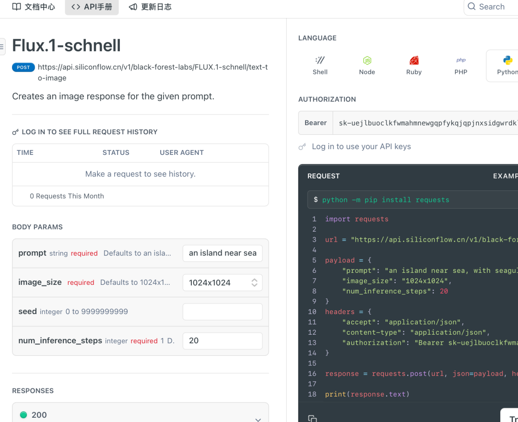518x422 pixels.
Task: Click the blue POST method badge
Action: 23,67
